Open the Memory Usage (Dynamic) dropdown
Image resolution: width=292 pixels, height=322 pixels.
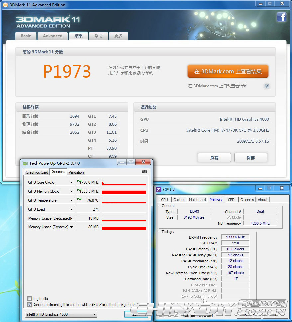click(71, 227)
